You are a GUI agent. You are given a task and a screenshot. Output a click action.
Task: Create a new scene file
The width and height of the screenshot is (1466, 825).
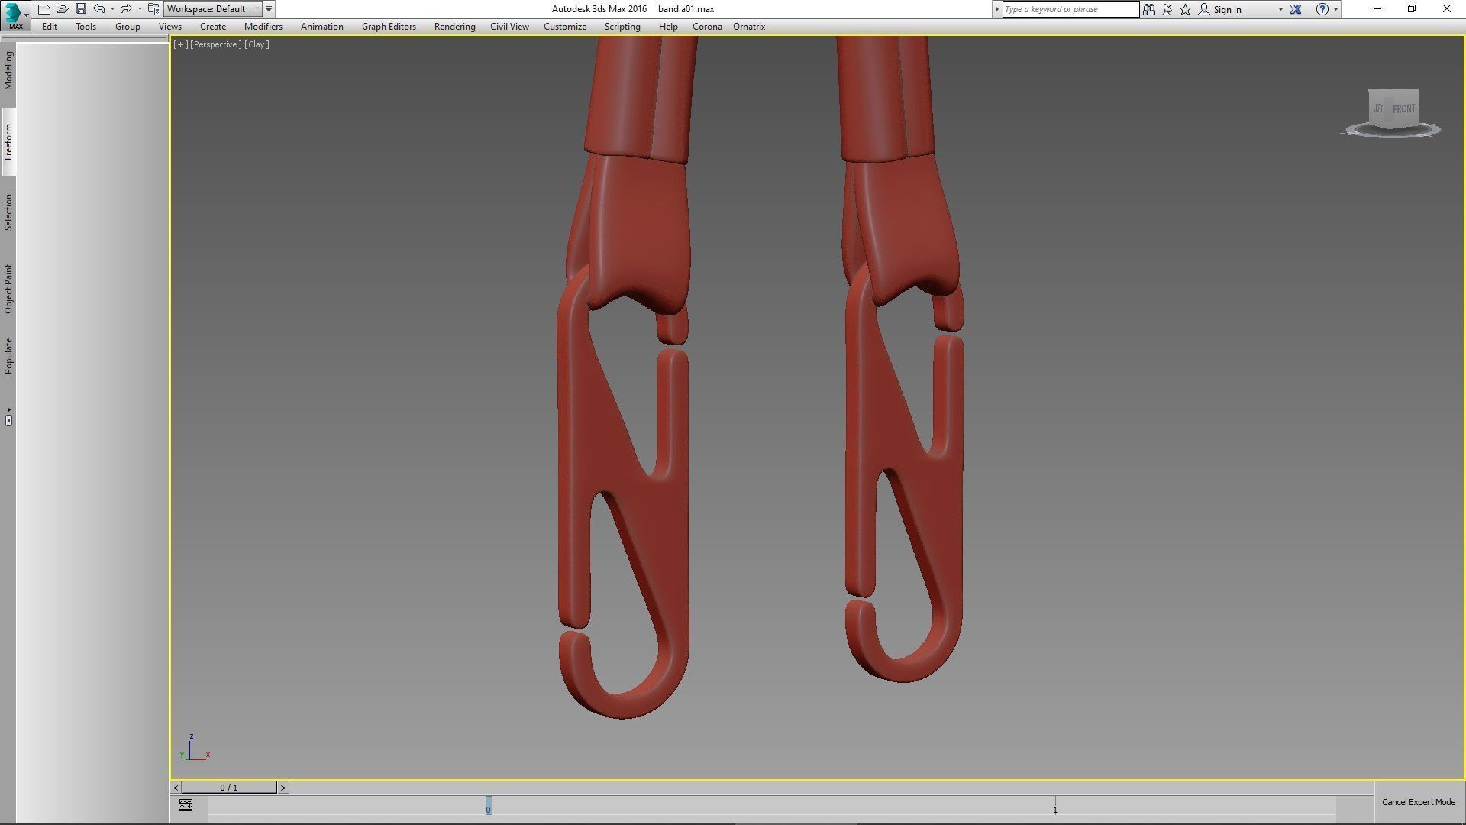44,9
